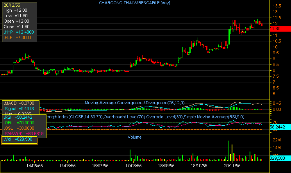Click the Low =11.80 value
The height and width of the screenshot is (173, 291).
click(x=16, y=16)
